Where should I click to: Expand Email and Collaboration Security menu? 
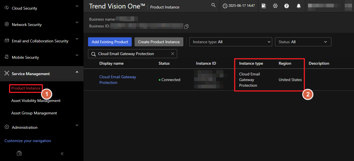(x=77, y=39)
